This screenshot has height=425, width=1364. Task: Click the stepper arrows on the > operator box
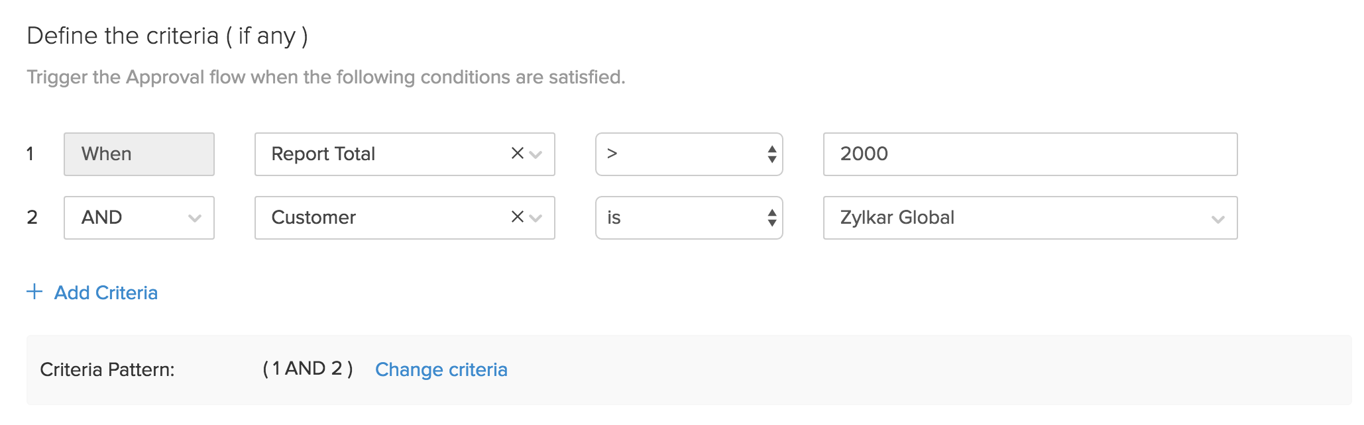coord(771,154)
